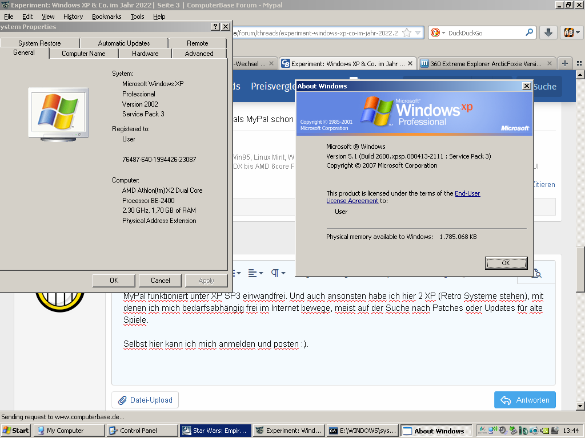
Task: Close the About Windows dialog
Action: coord(526,86)
